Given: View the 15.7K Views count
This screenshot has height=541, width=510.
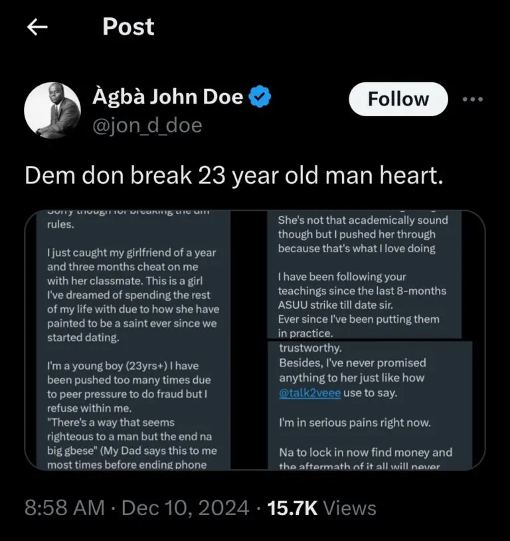Looking at the screenshot, I should (321, 508).
